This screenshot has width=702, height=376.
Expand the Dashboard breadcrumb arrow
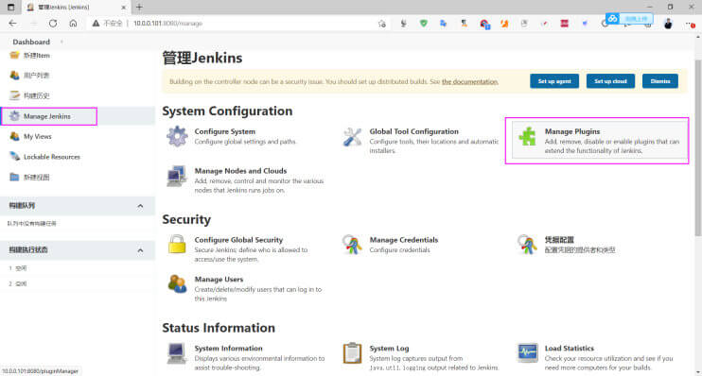pos(61,42)
